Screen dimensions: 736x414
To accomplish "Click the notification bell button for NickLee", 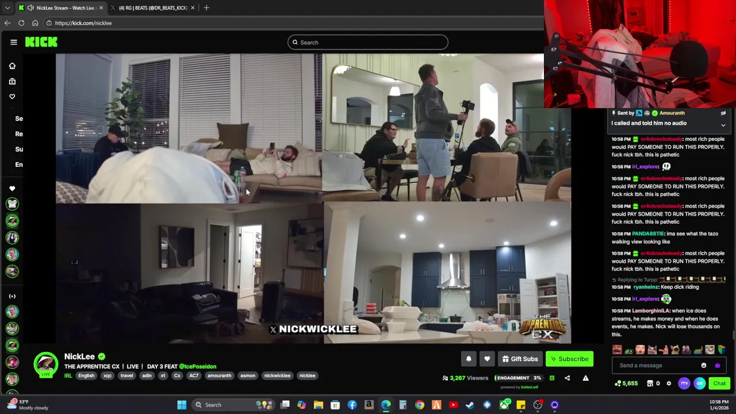I will (x=469, y=359).
